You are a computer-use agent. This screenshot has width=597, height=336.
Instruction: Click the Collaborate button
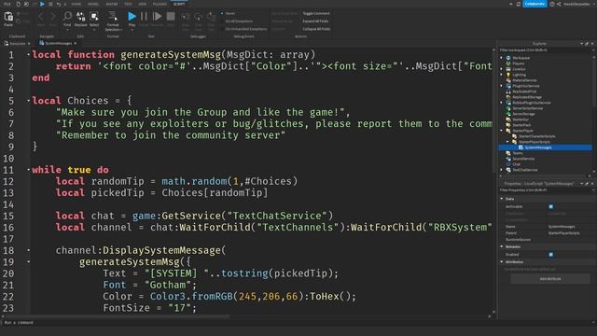[x=535, y=4]
